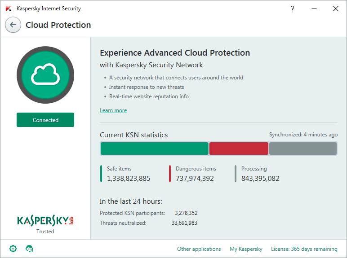Click License: 365 days remaining
347x258 pixels.
304,249
